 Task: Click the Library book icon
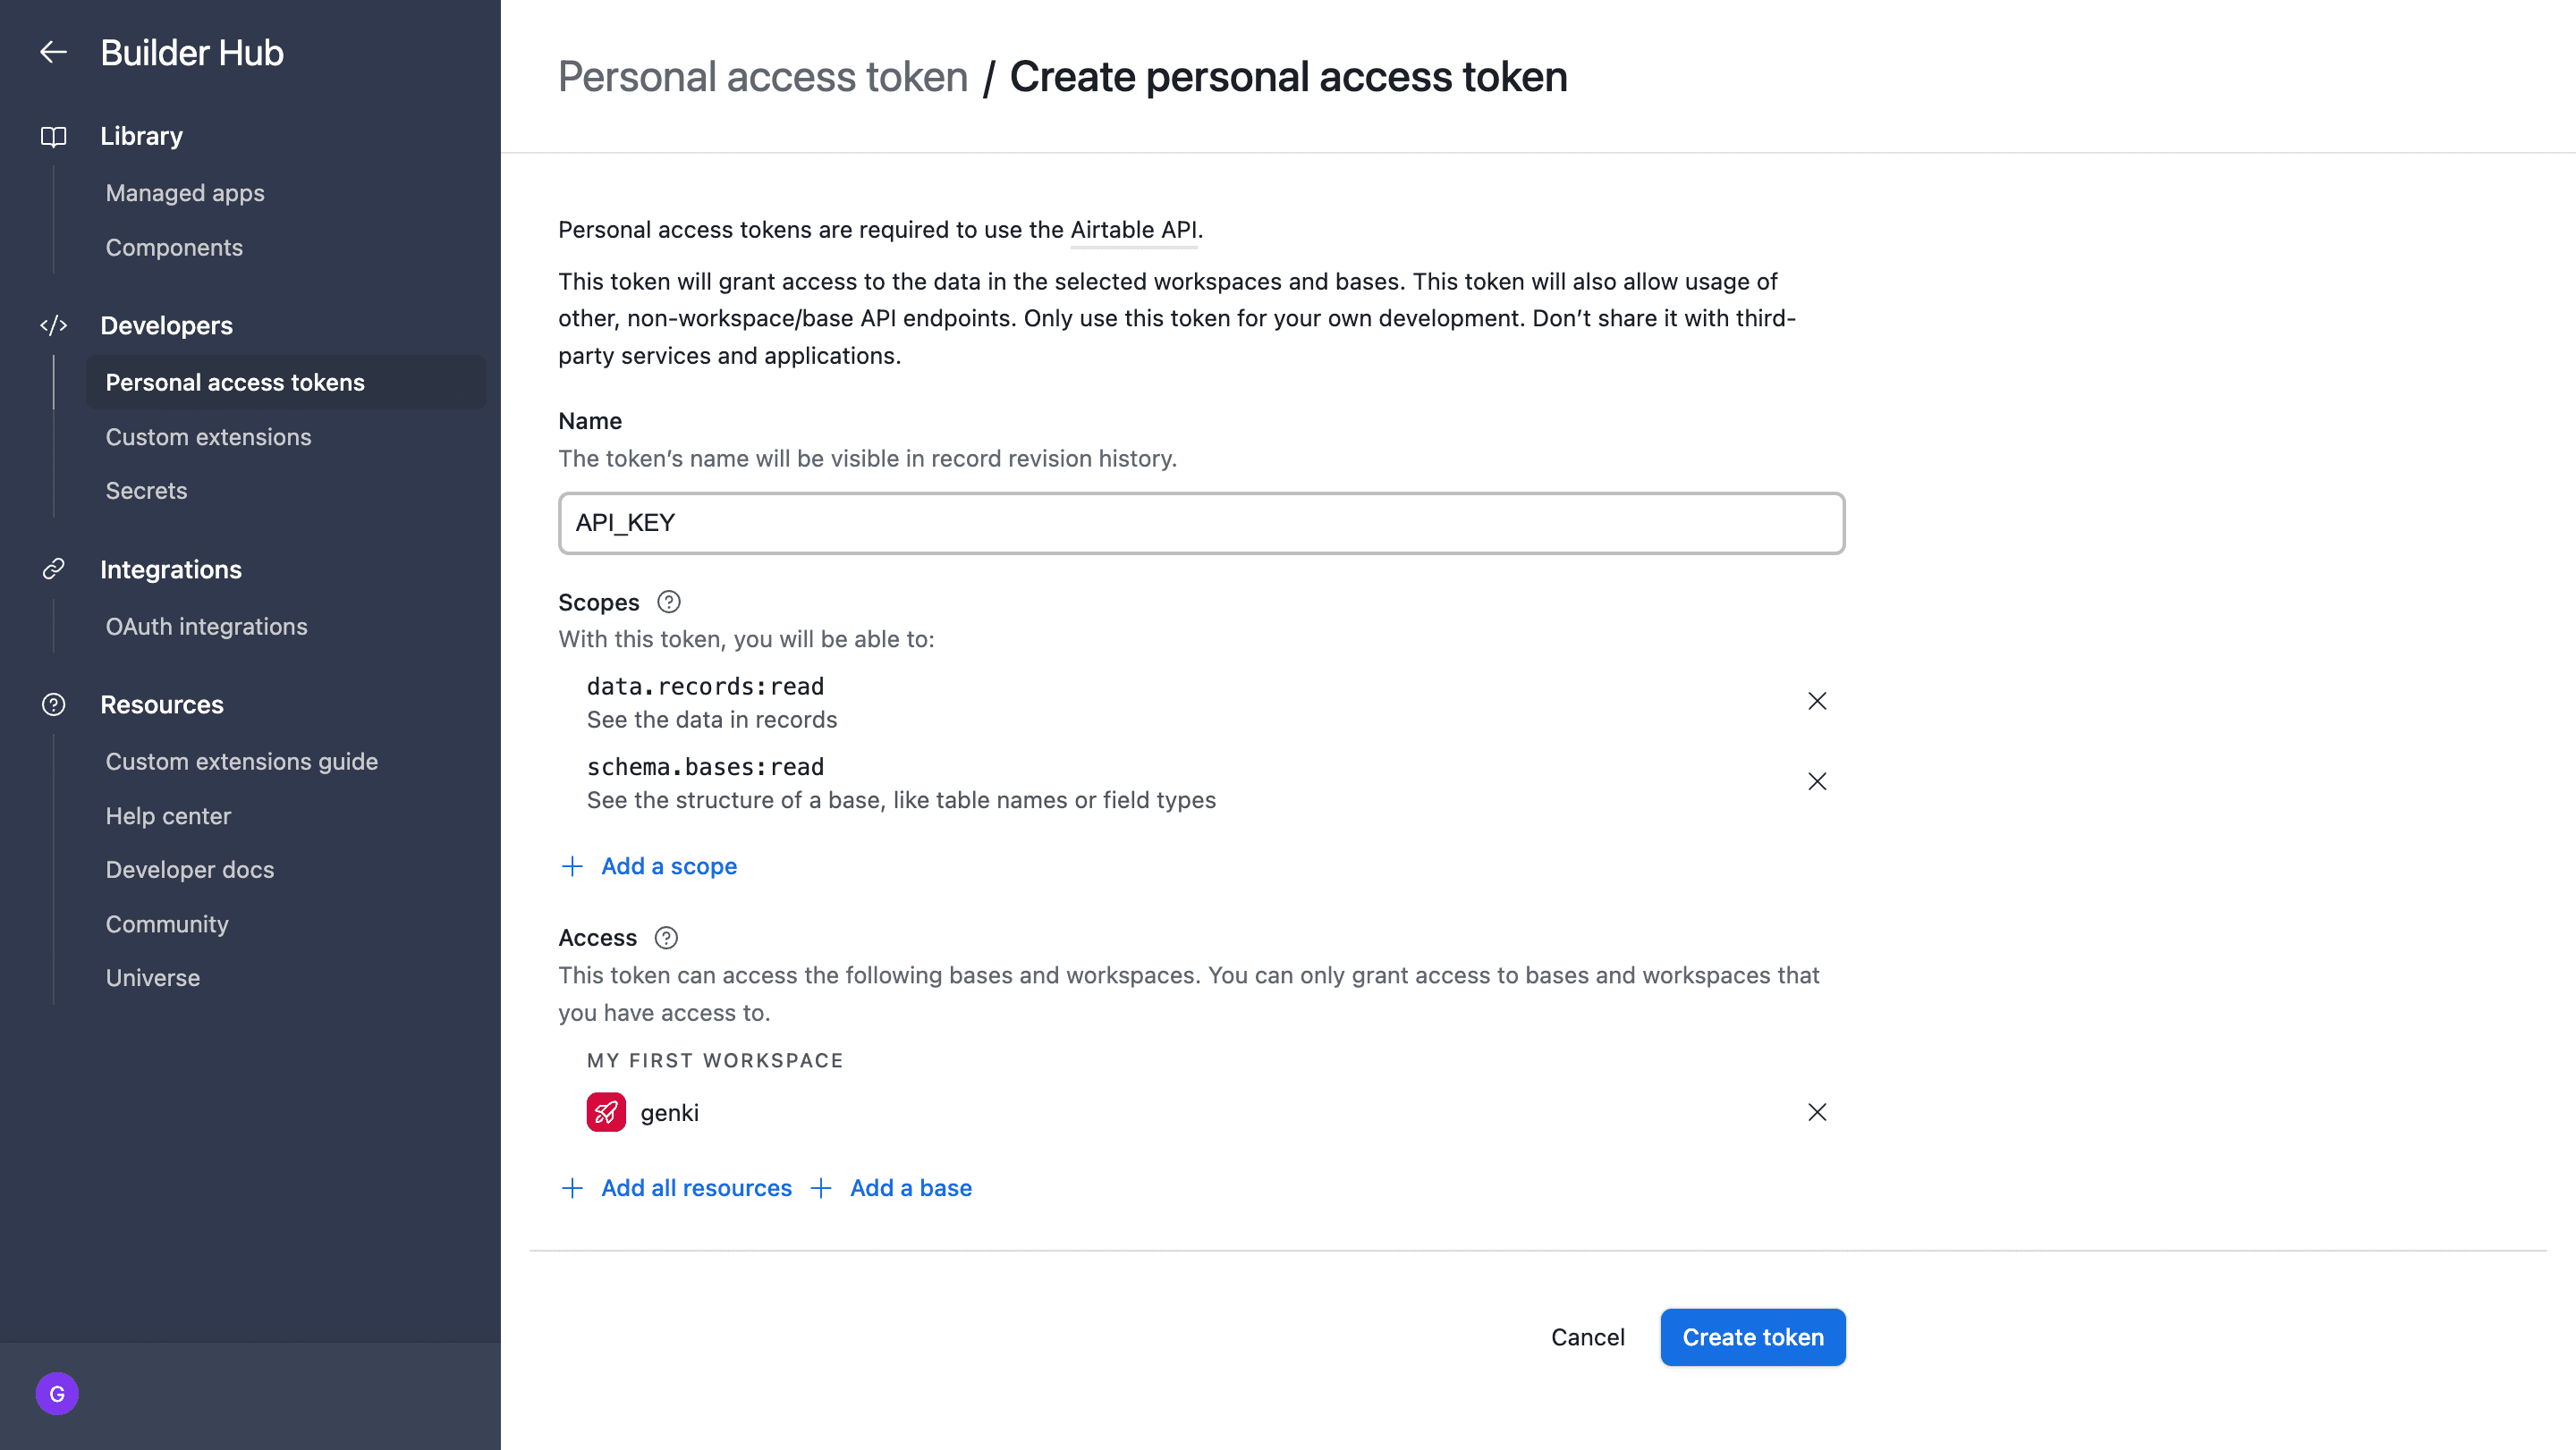(53, 136)
